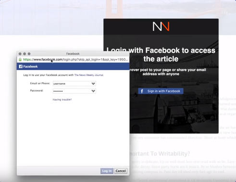This screenshot has height=182, width=236.
Task: Click the Password input field
Action: pyautogui.click(x=75, y=91)
